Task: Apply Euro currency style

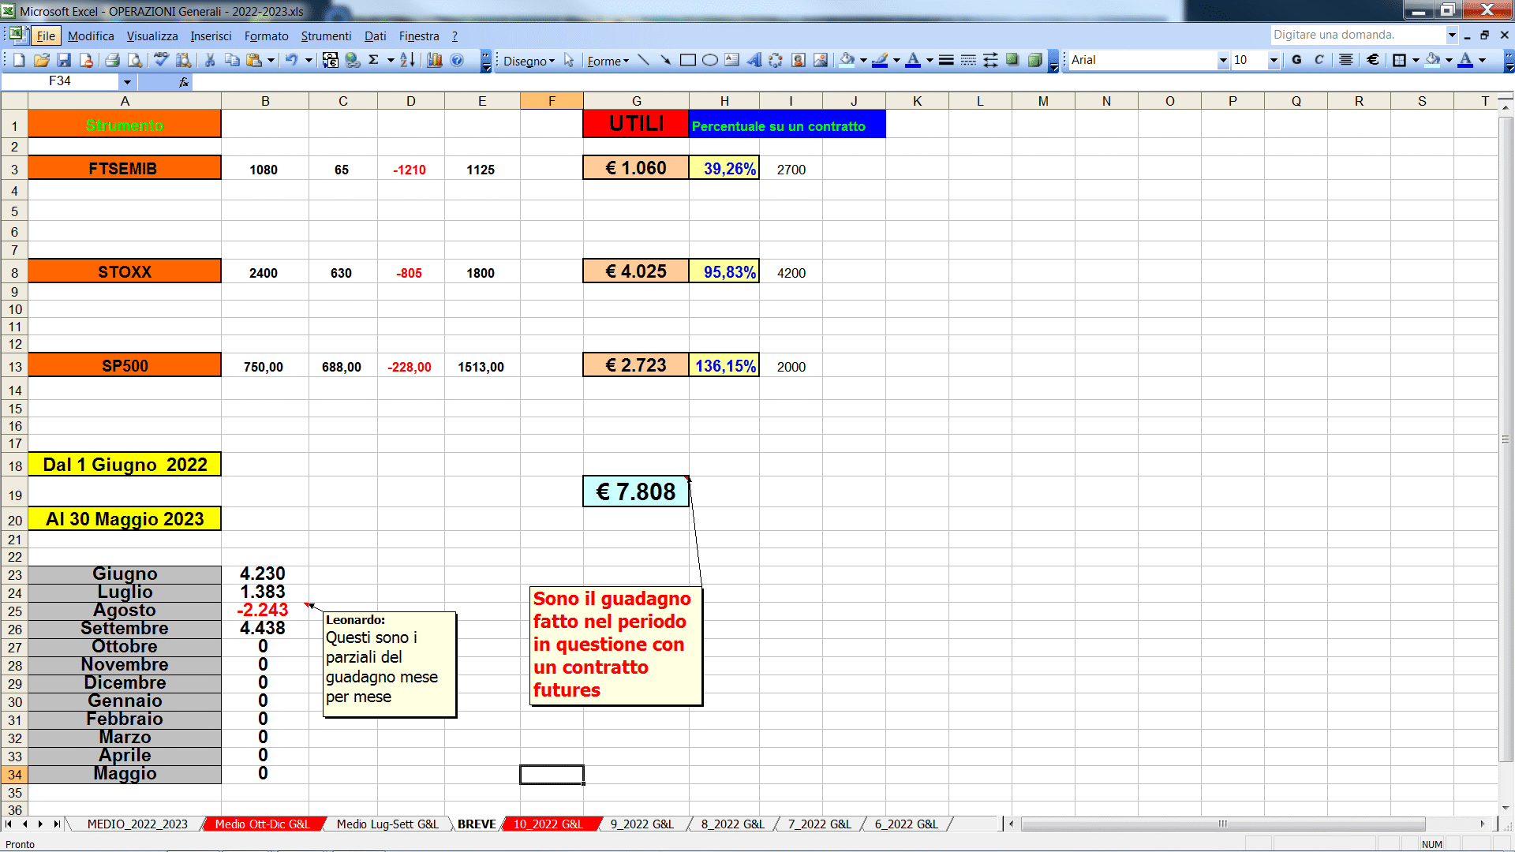Action: pos(1373,60)
